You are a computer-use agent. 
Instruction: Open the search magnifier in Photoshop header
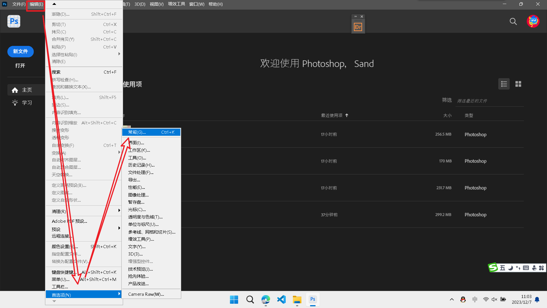pyautogui.click(x=513, y=21)
